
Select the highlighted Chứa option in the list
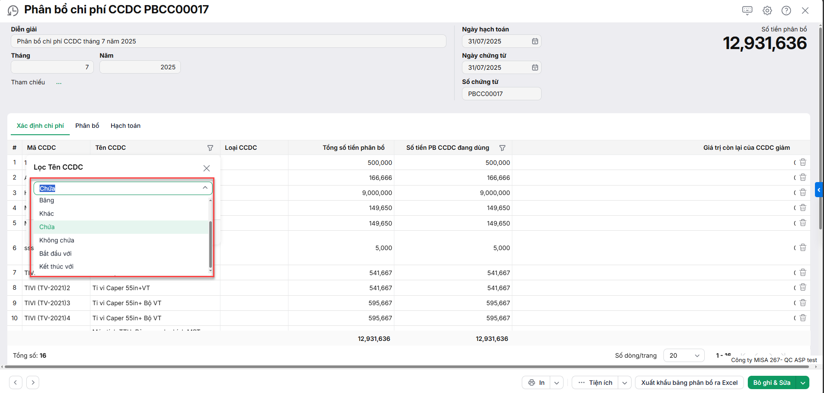[x=121, y=227]
